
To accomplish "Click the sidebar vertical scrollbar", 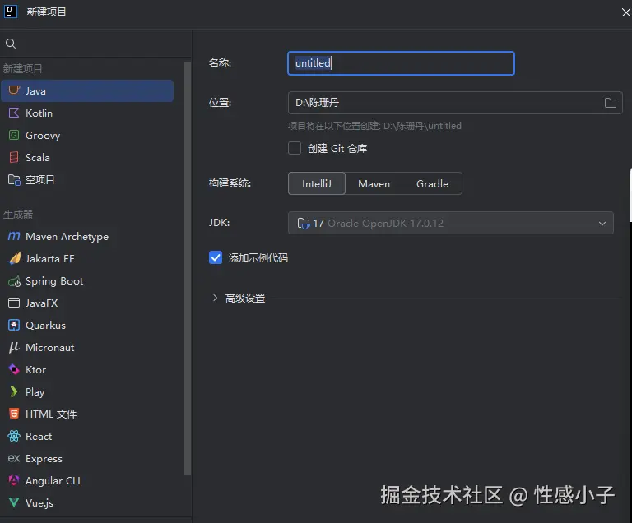I will click(188, 268).
